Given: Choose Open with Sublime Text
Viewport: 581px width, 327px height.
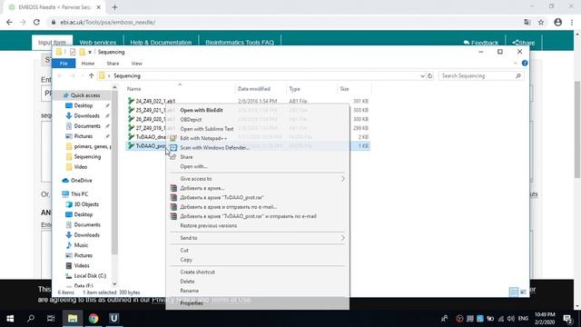Looking at the screenshot, I should point(206,129).
